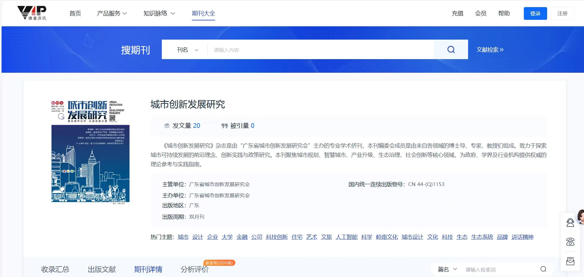Viewport: 584px width, 277px height.
Task: Run search with the magnifier button
Action: 451,50
